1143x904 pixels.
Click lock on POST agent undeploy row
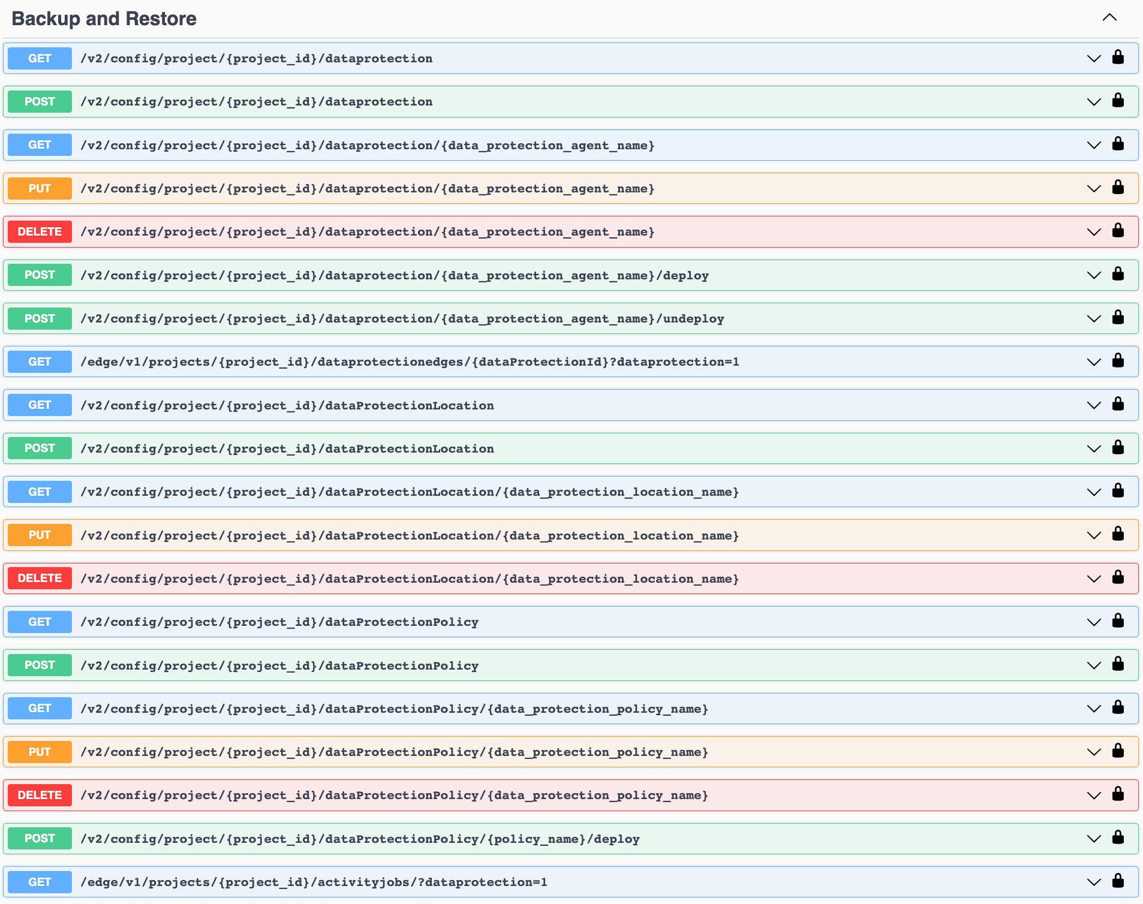[x=1118, y=317]
